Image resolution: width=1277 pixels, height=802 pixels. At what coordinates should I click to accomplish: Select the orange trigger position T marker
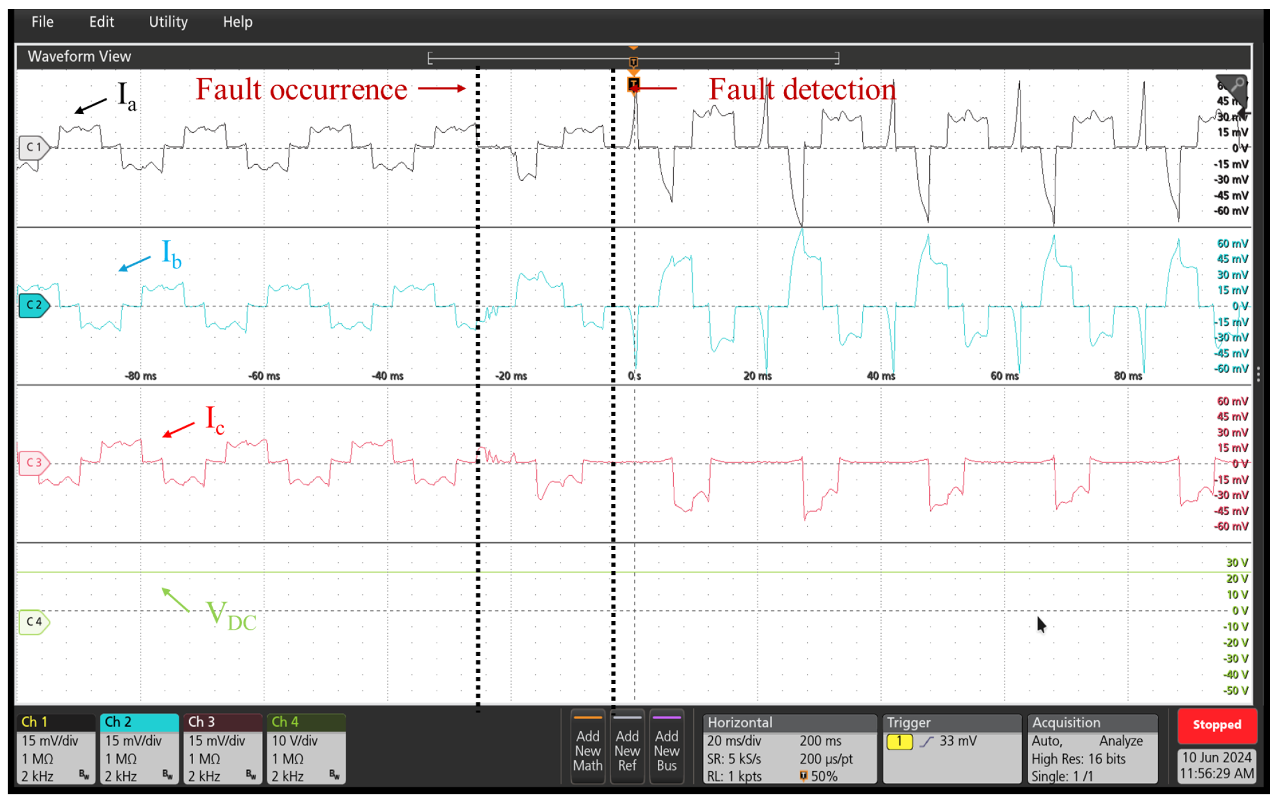633,84
